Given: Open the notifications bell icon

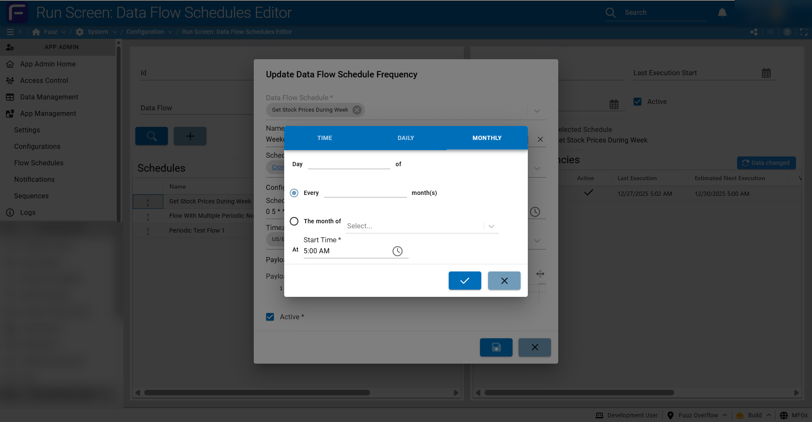Looking at the screenshot, I should (x=722, y=13).
